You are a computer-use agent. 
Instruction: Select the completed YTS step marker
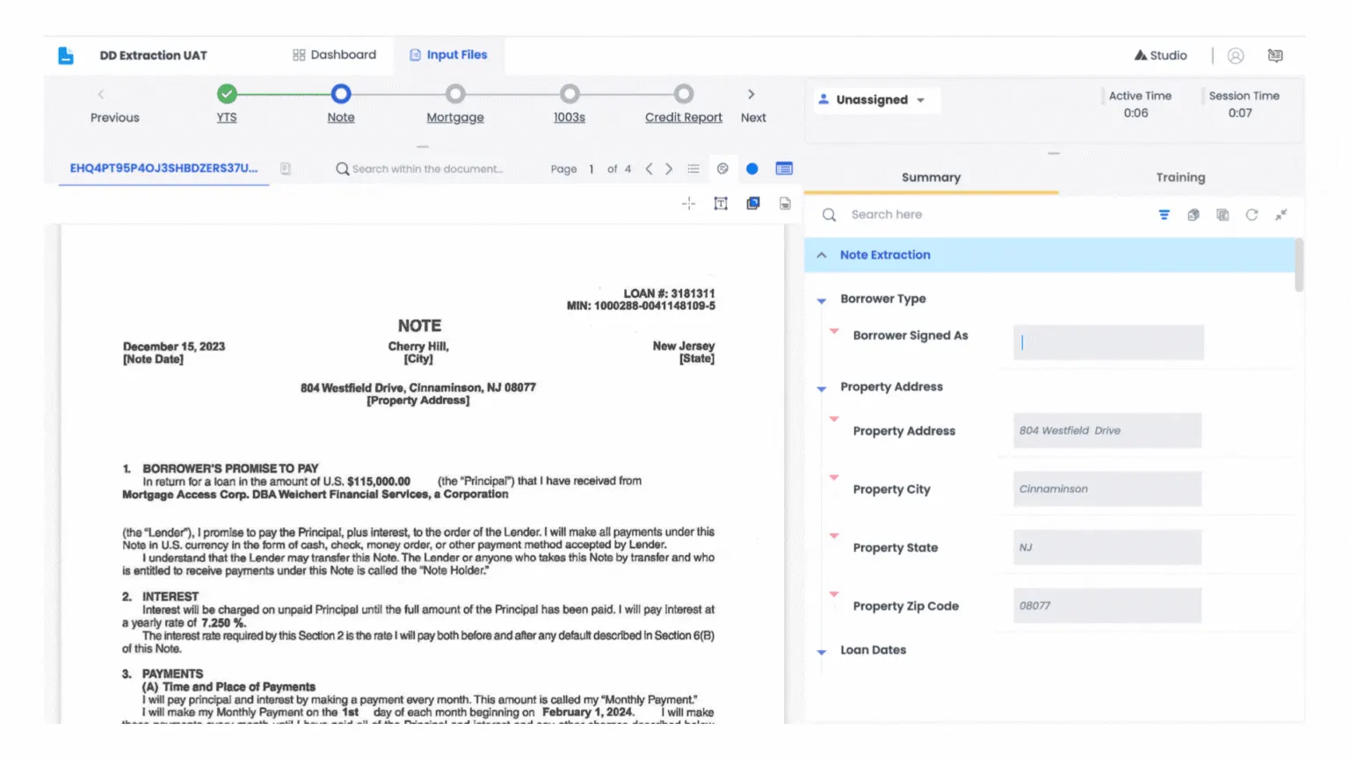[x=227, y=93]
